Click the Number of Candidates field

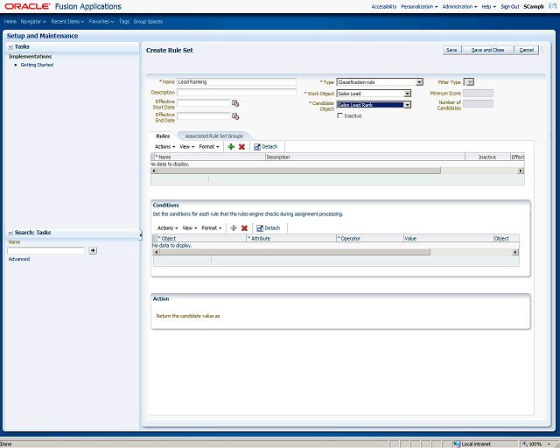479,103
